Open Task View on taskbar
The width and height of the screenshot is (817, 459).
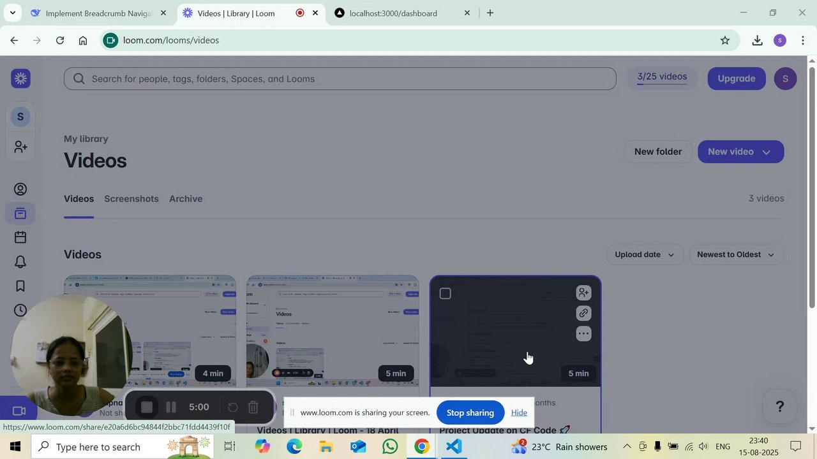coord(230,446)
